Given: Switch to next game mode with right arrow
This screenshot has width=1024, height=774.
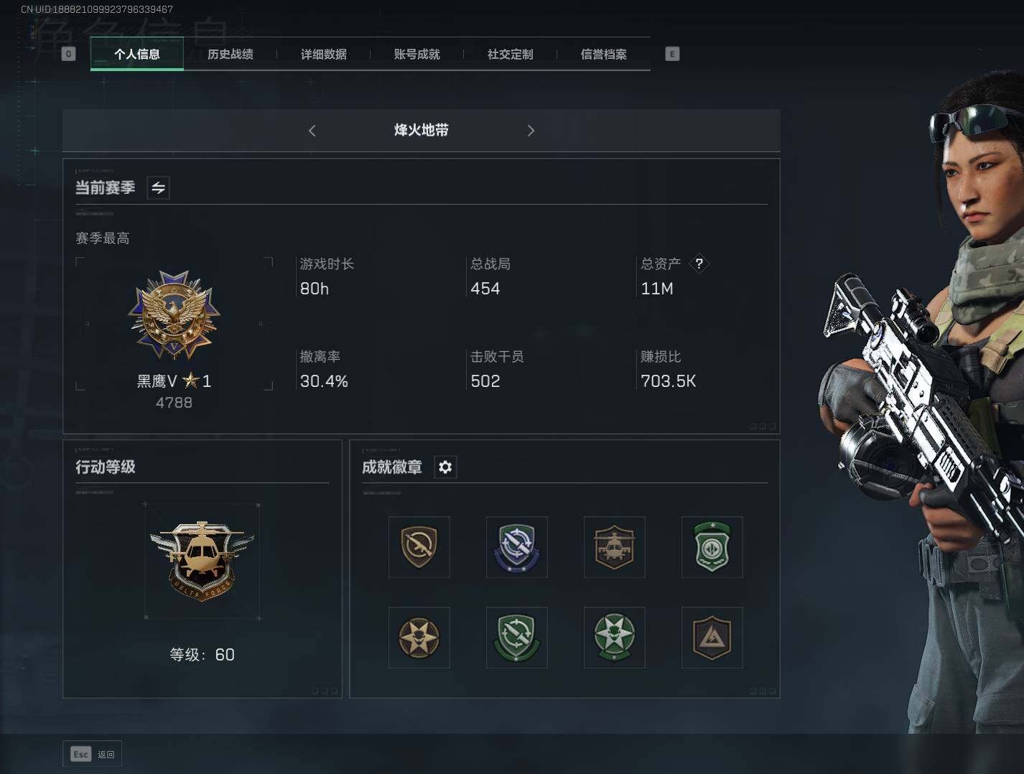Looking at the screenshot, I should click(x=531, y=131).
